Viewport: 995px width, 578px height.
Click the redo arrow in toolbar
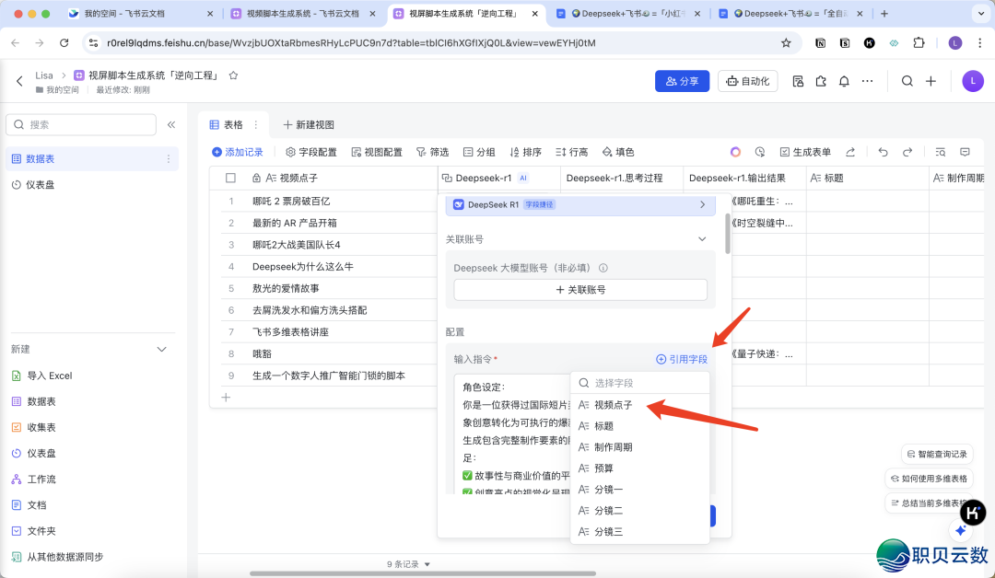907,152
